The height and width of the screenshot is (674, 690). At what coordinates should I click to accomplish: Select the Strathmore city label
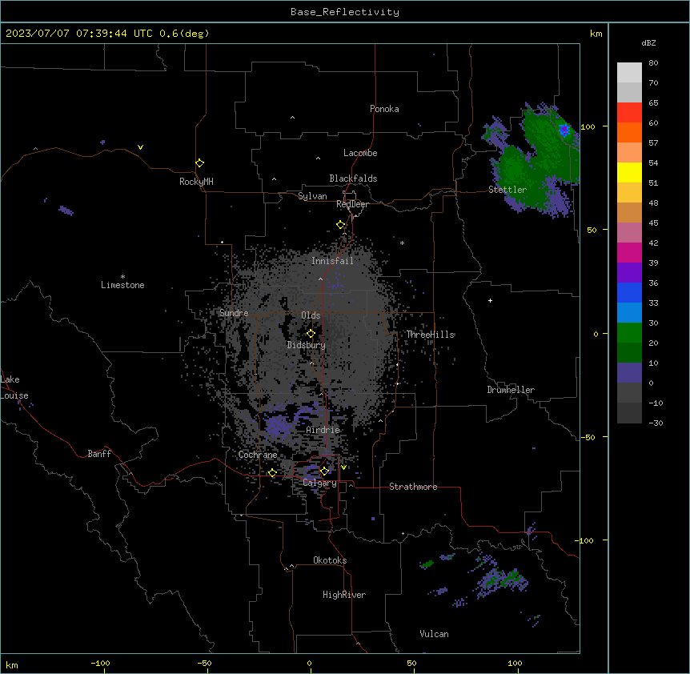click(x=413, y=487)
